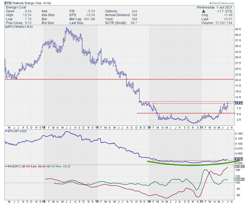This screenshot has width=247, height=204.
Task: Click the 20 year marker on the price axis
Action: (149, 127)
